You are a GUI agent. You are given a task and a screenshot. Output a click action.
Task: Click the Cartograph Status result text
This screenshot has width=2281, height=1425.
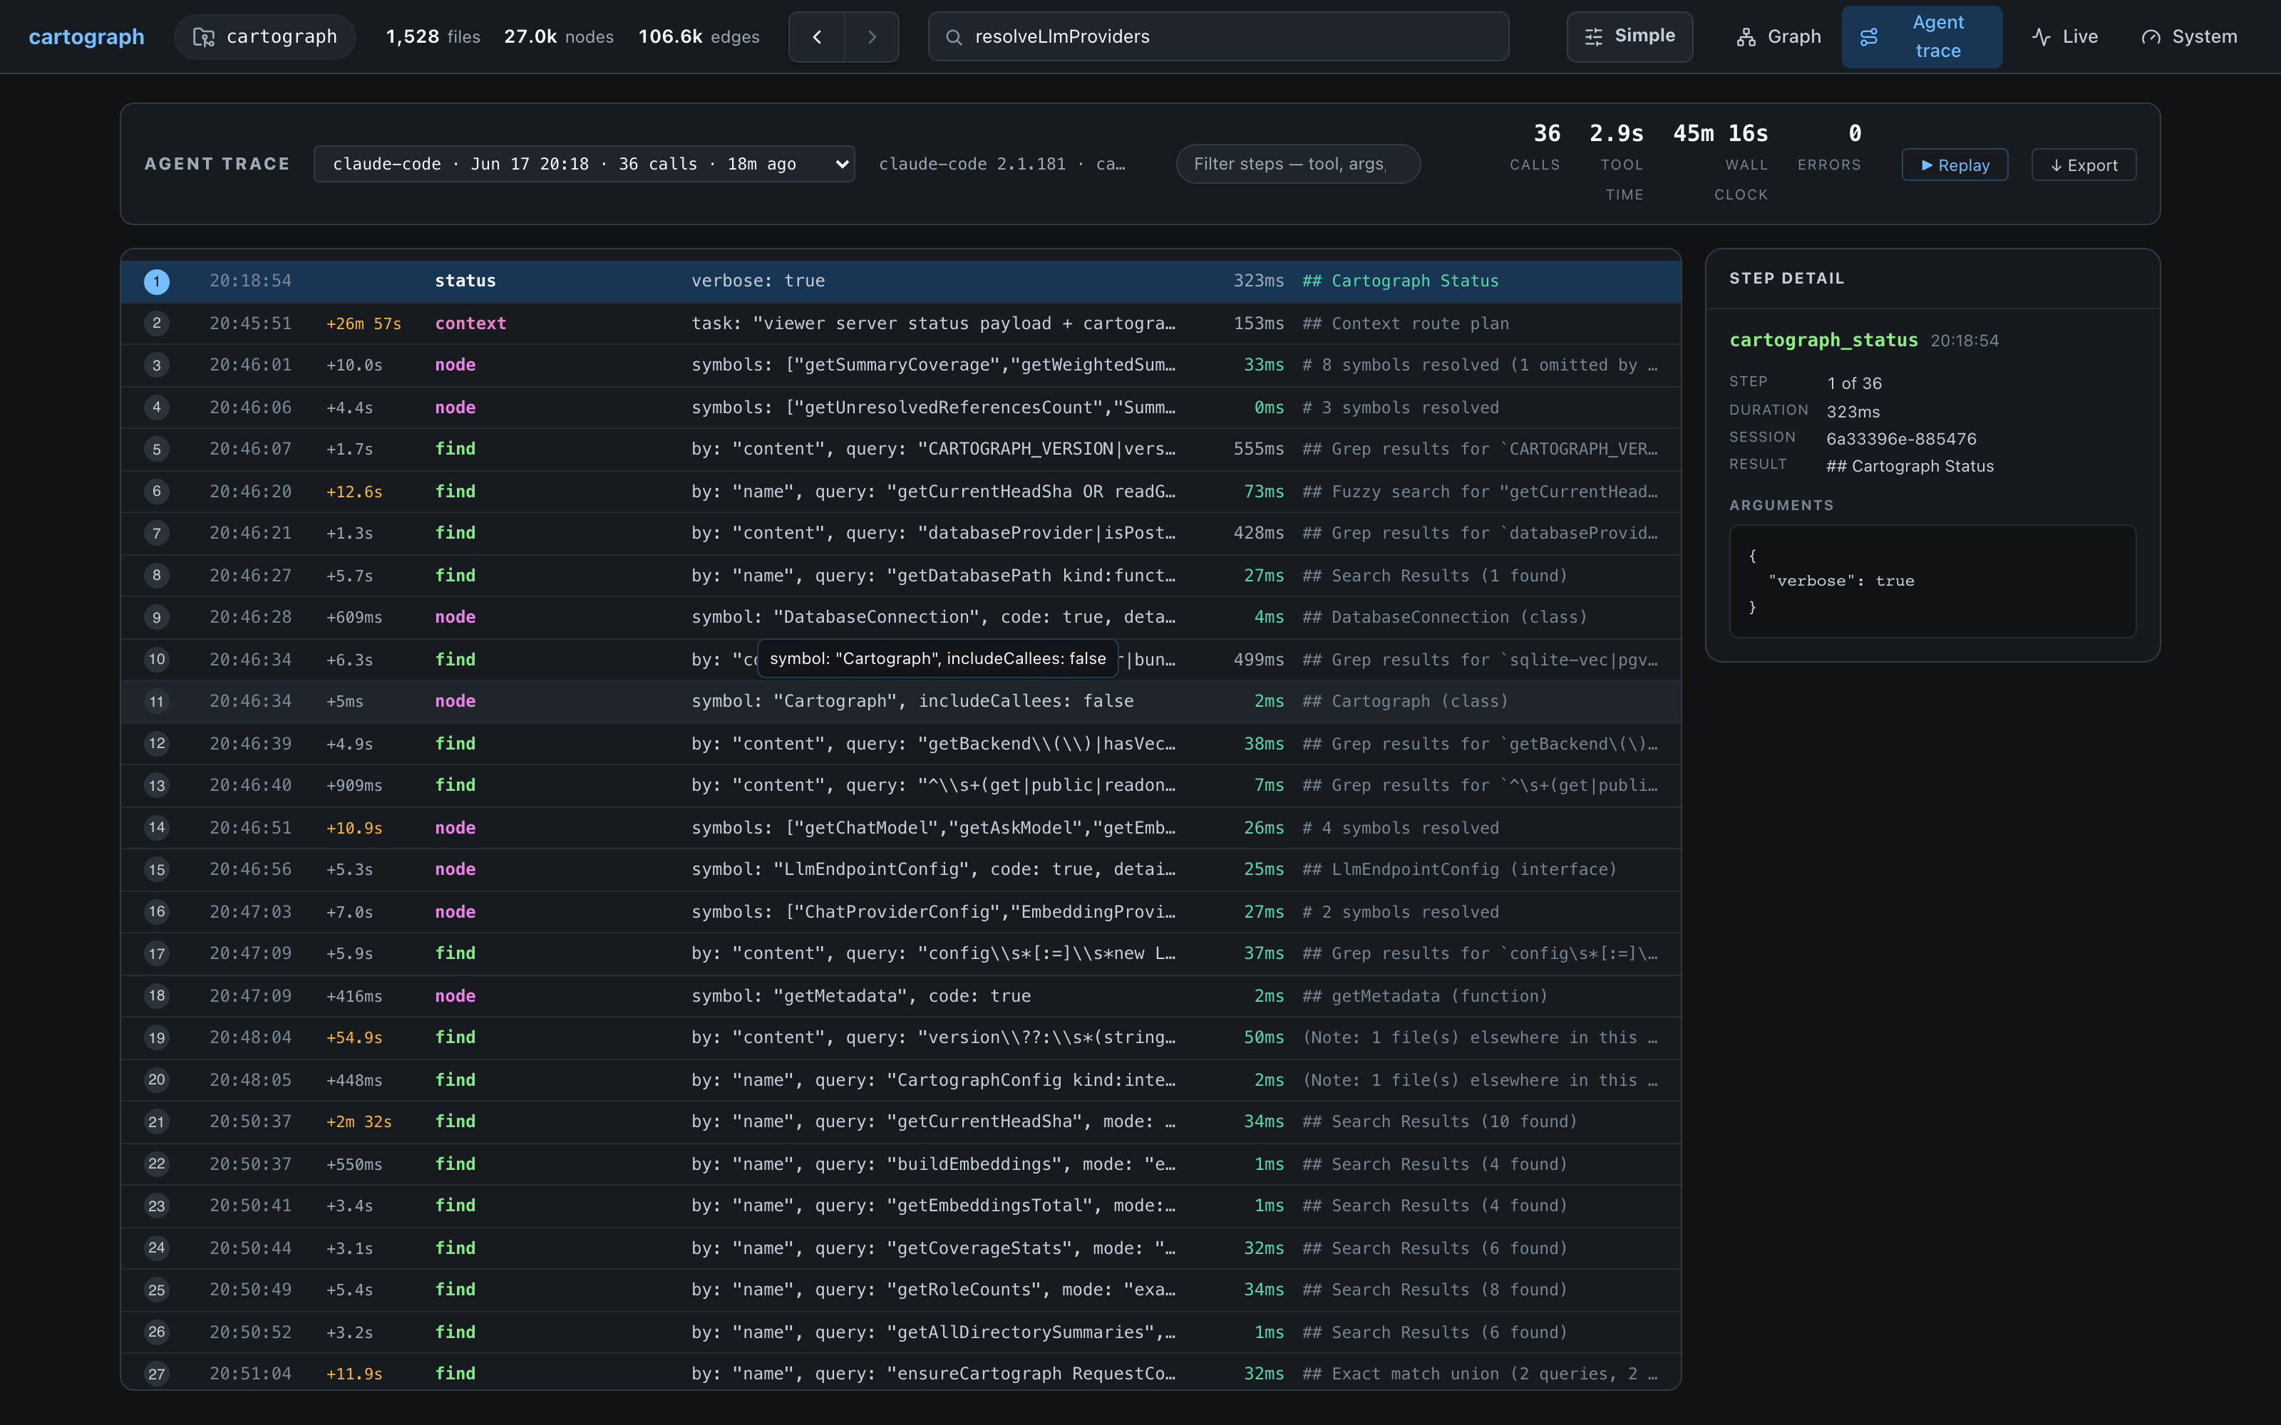[x=1400, y=281]
